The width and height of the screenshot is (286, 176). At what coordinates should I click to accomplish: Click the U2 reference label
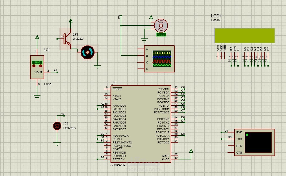click(x=47, y=50)
